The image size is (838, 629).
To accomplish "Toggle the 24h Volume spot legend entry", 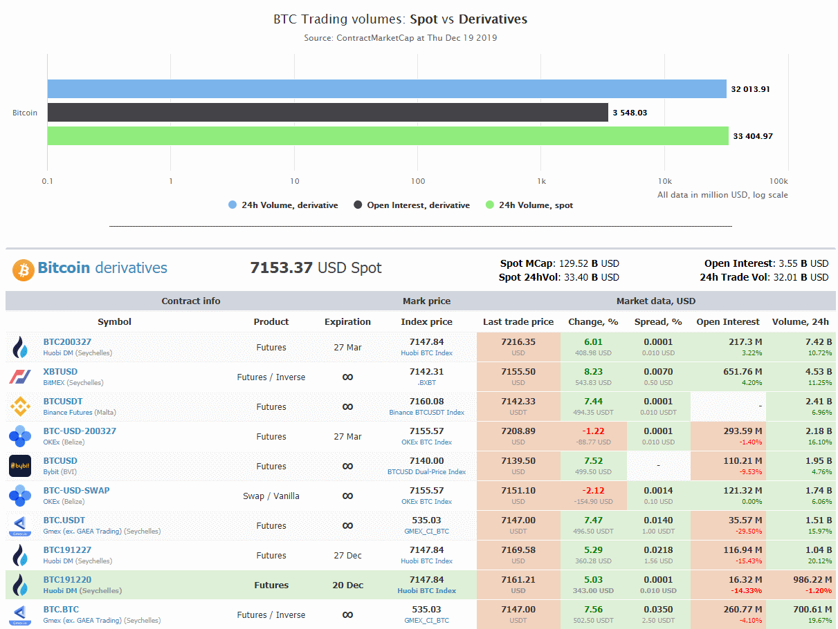I will (529, 205).
